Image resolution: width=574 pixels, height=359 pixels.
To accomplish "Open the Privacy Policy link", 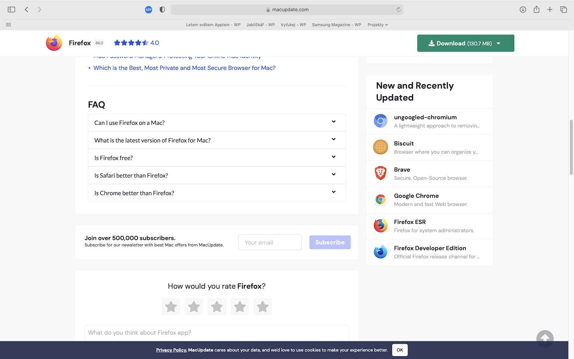I will coord(171,350).
